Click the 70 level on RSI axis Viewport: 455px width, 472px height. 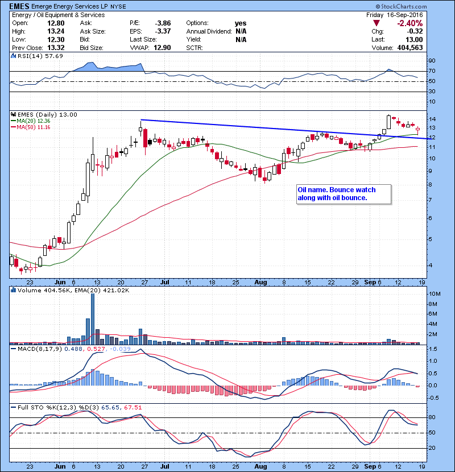click(432, 71)
